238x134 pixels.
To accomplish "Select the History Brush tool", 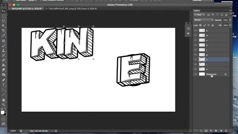I will tap(3, 55).
